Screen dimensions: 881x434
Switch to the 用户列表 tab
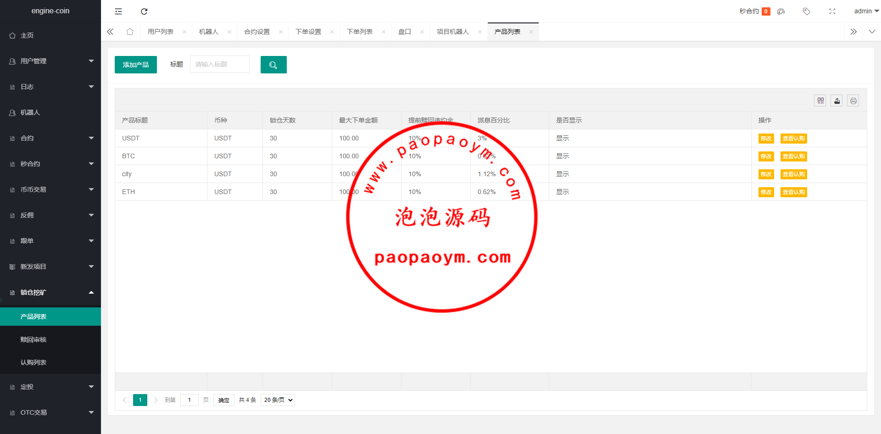(161, 32)
